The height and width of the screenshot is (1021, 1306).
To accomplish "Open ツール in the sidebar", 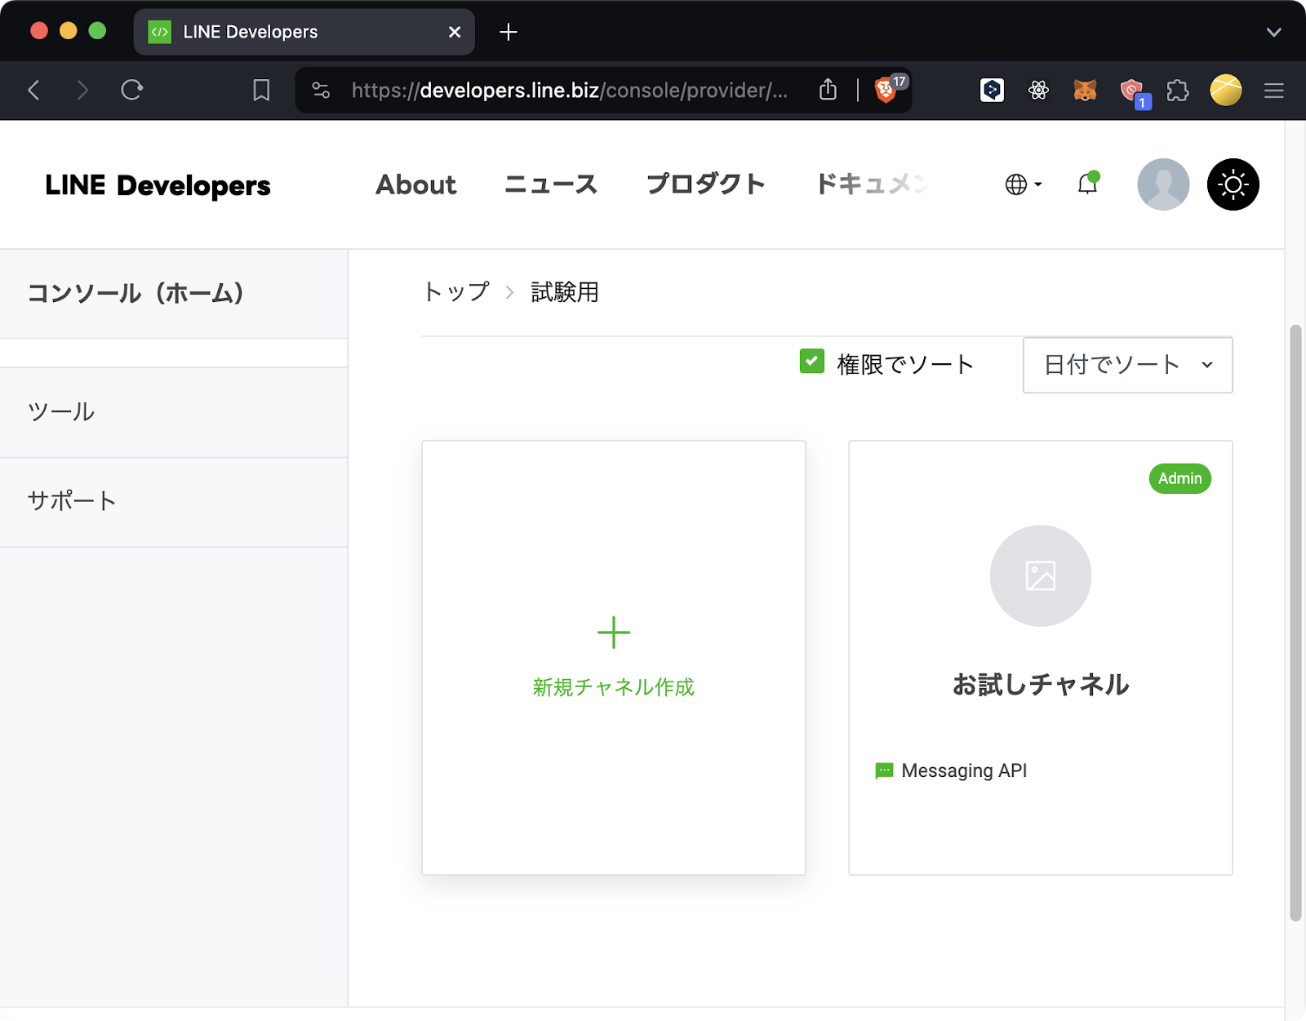I will pyautogui.click(x=174, y=412).
